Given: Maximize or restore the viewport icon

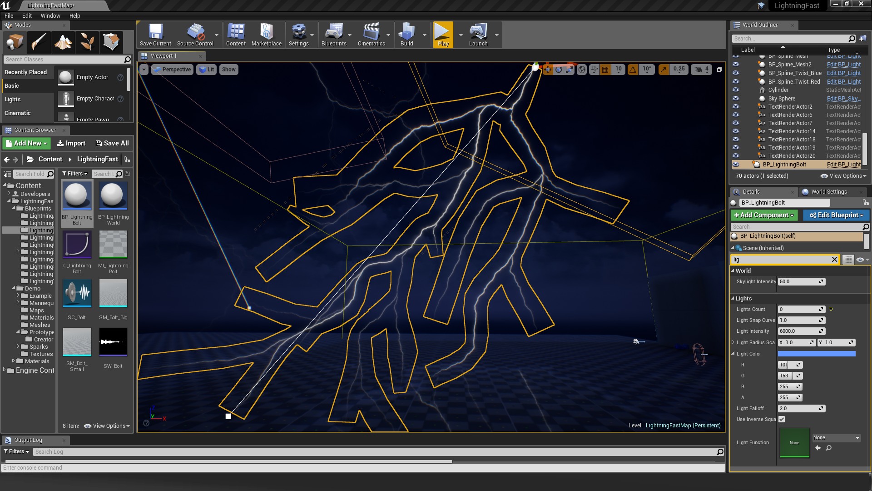Looking at the screenshot, I should tap(719, 70).
